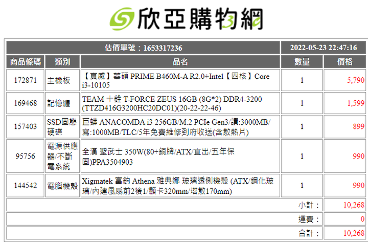Click the 10,268 amount in the 合計 row

click(x=354, y=233)
